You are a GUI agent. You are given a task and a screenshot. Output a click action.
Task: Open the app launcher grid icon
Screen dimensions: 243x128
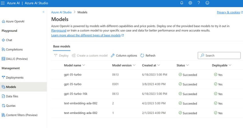[x=3, y=3]
